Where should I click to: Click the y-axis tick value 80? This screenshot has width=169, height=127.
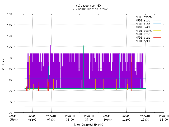point(10,58)
